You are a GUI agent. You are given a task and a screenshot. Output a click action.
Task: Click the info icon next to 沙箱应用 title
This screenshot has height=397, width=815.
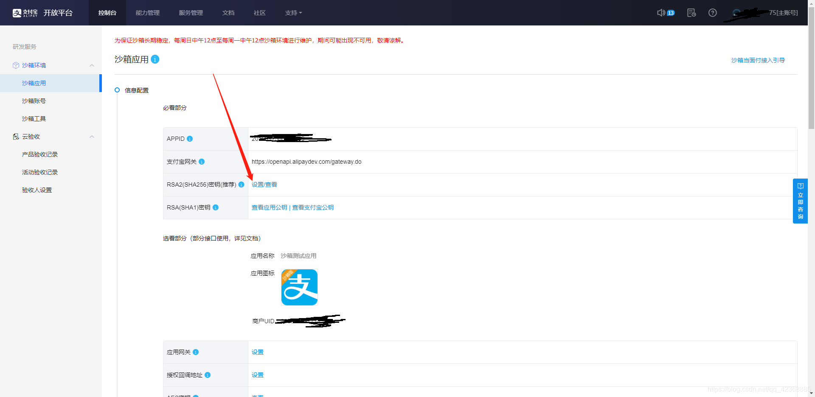pos(155,59)
